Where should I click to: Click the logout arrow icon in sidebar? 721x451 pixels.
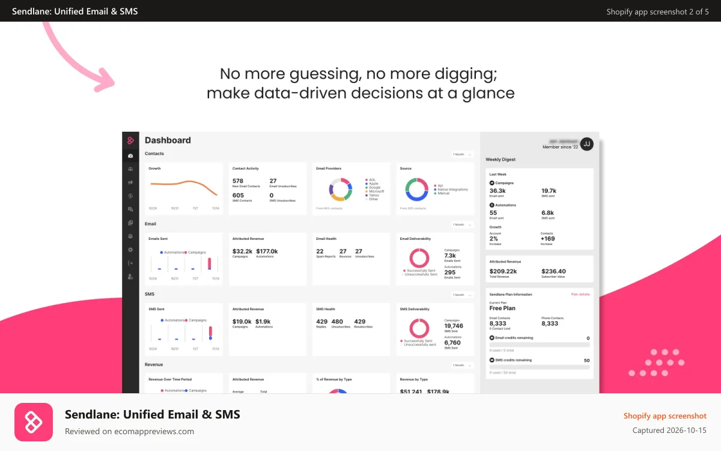[x=130, y=263]
